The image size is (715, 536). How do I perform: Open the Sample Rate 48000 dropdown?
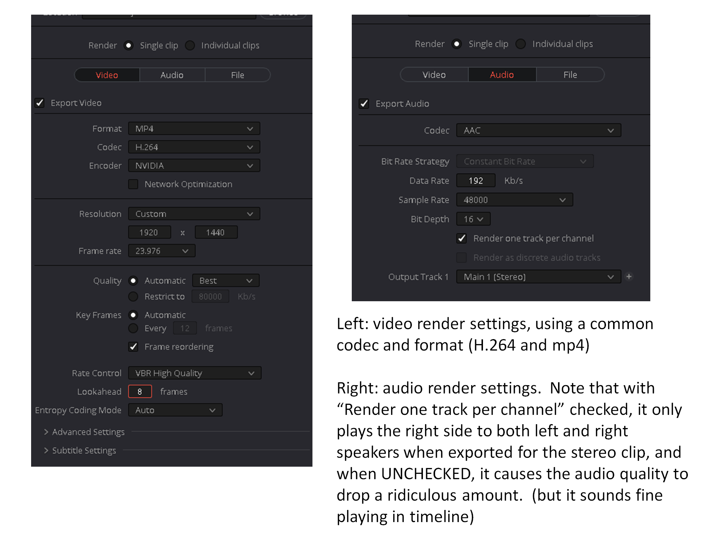(x=515, y=200)
